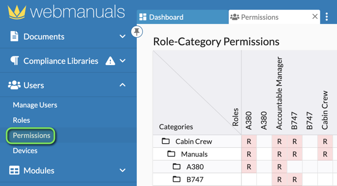Click the Accountable Manager role column header
Image resolution: width=337 pixels, height=186 pixels.
click(279, 93)
